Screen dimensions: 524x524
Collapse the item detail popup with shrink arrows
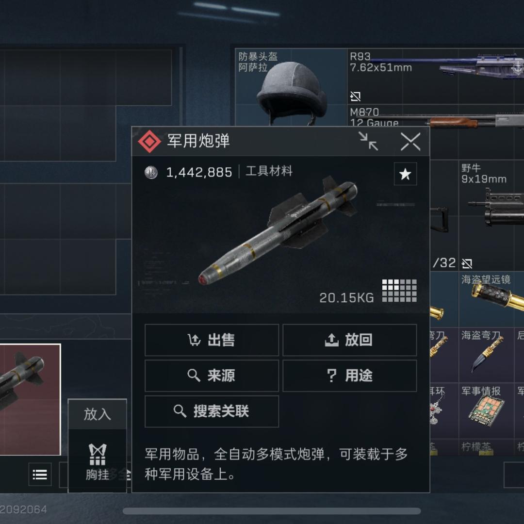coord(369,141)
